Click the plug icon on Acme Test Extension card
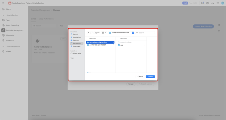 [38, 41]
